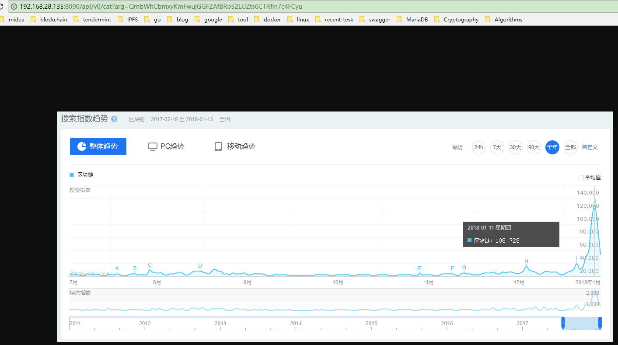
Task: Click chart marker I near the peak
Action: coord(577,258)
